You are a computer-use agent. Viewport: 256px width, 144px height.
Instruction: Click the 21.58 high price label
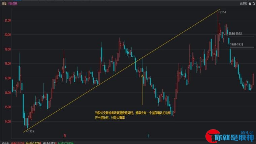[x=223, y=12]
